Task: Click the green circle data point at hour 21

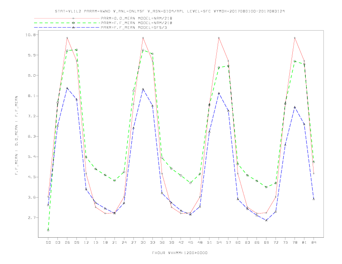Action: point(114,181)
